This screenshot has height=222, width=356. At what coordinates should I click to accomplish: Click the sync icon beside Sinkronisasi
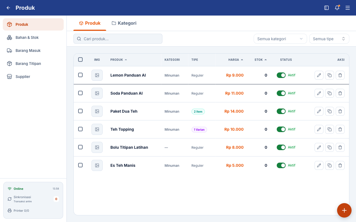(x=10, y=199)
